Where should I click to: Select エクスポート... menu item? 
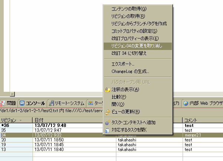point(138,64)
